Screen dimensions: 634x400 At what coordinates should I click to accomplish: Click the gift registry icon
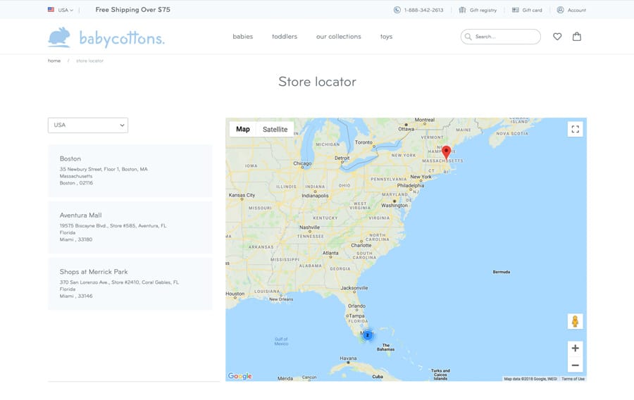[462, 10]
